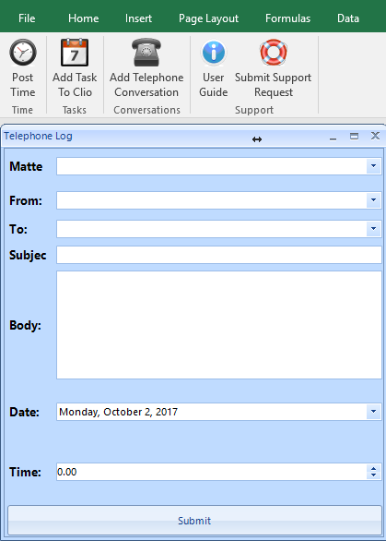Close the Telephone Log pane
This screenshot has height=541, width=386.
coord(375,136)
